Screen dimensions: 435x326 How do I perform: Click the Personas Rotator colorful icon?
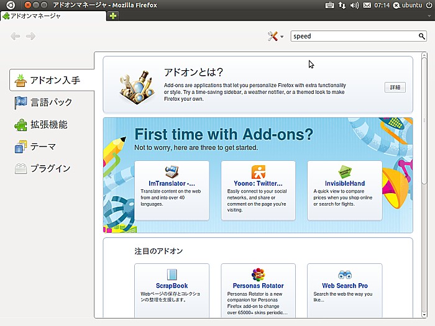point(259,274)
